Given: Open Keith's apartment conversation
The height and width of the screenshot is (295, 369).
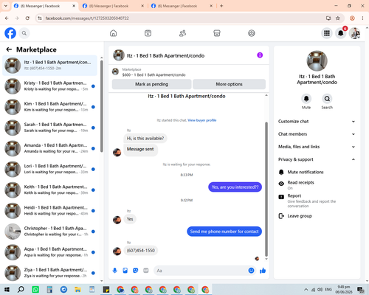Looking at the screenshot, I should (x=49, y=190).
